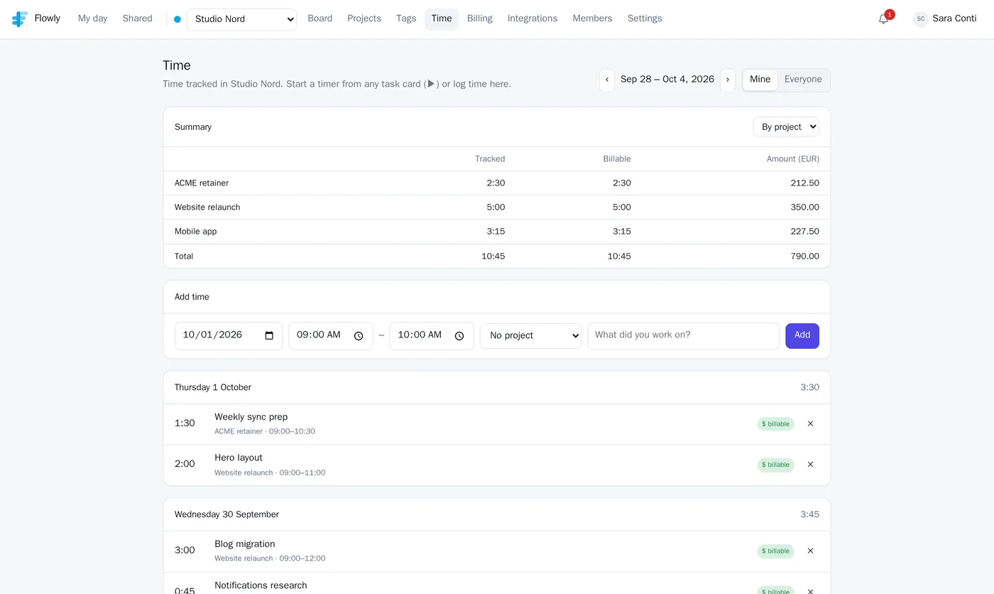994x594 pixels.
Task: Select the Time tab
Action: 442,19
